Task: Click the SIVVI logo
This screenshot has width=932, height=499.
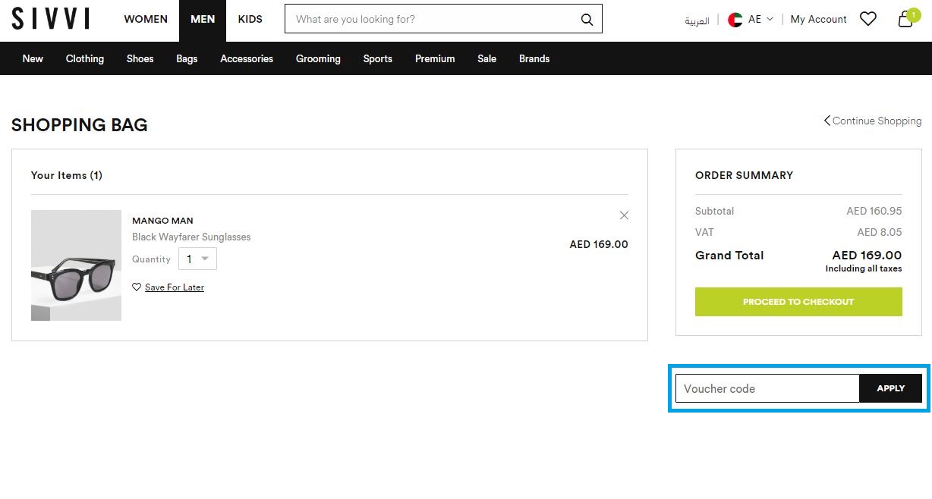Action: point(50,20)
